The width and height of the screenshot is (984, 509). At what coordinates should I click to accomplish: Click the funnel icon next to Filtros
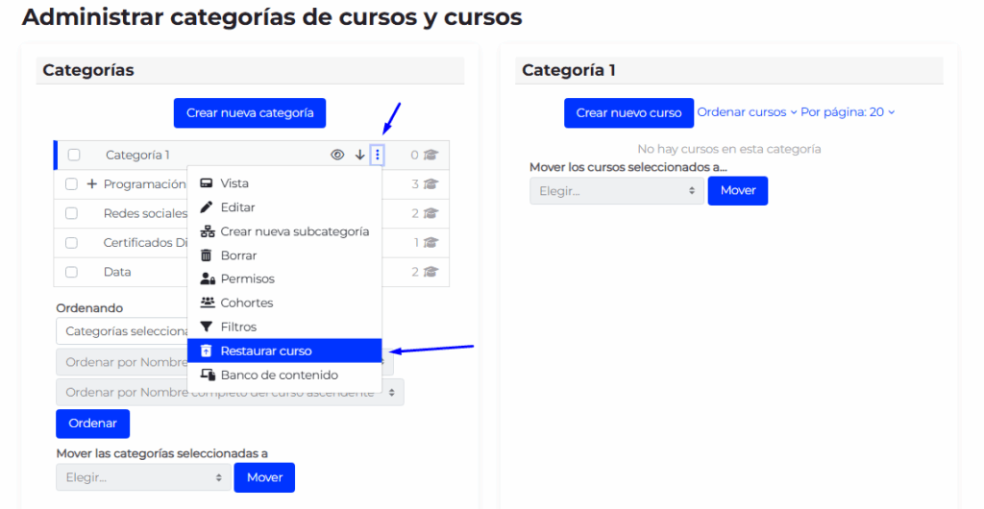click(206, 327)
